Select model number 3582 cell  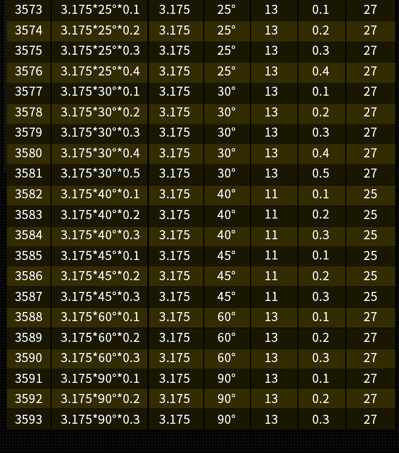point(29,194)
